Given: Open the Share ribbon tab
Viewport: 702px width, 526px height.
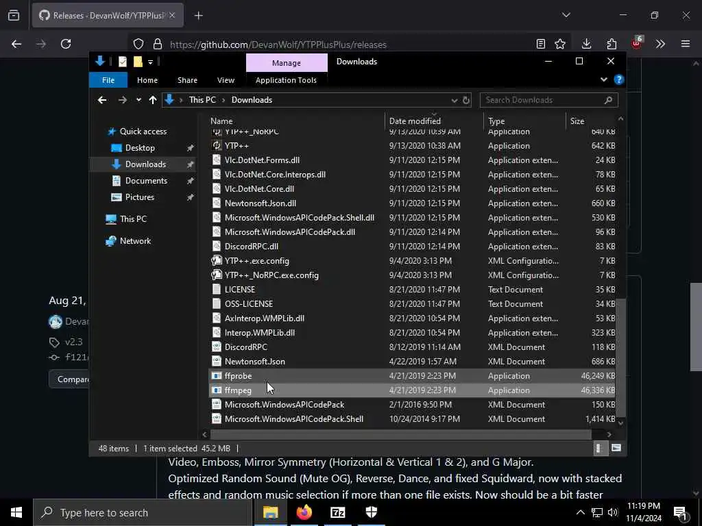Looking at the screenshot, I should (187, 80).
